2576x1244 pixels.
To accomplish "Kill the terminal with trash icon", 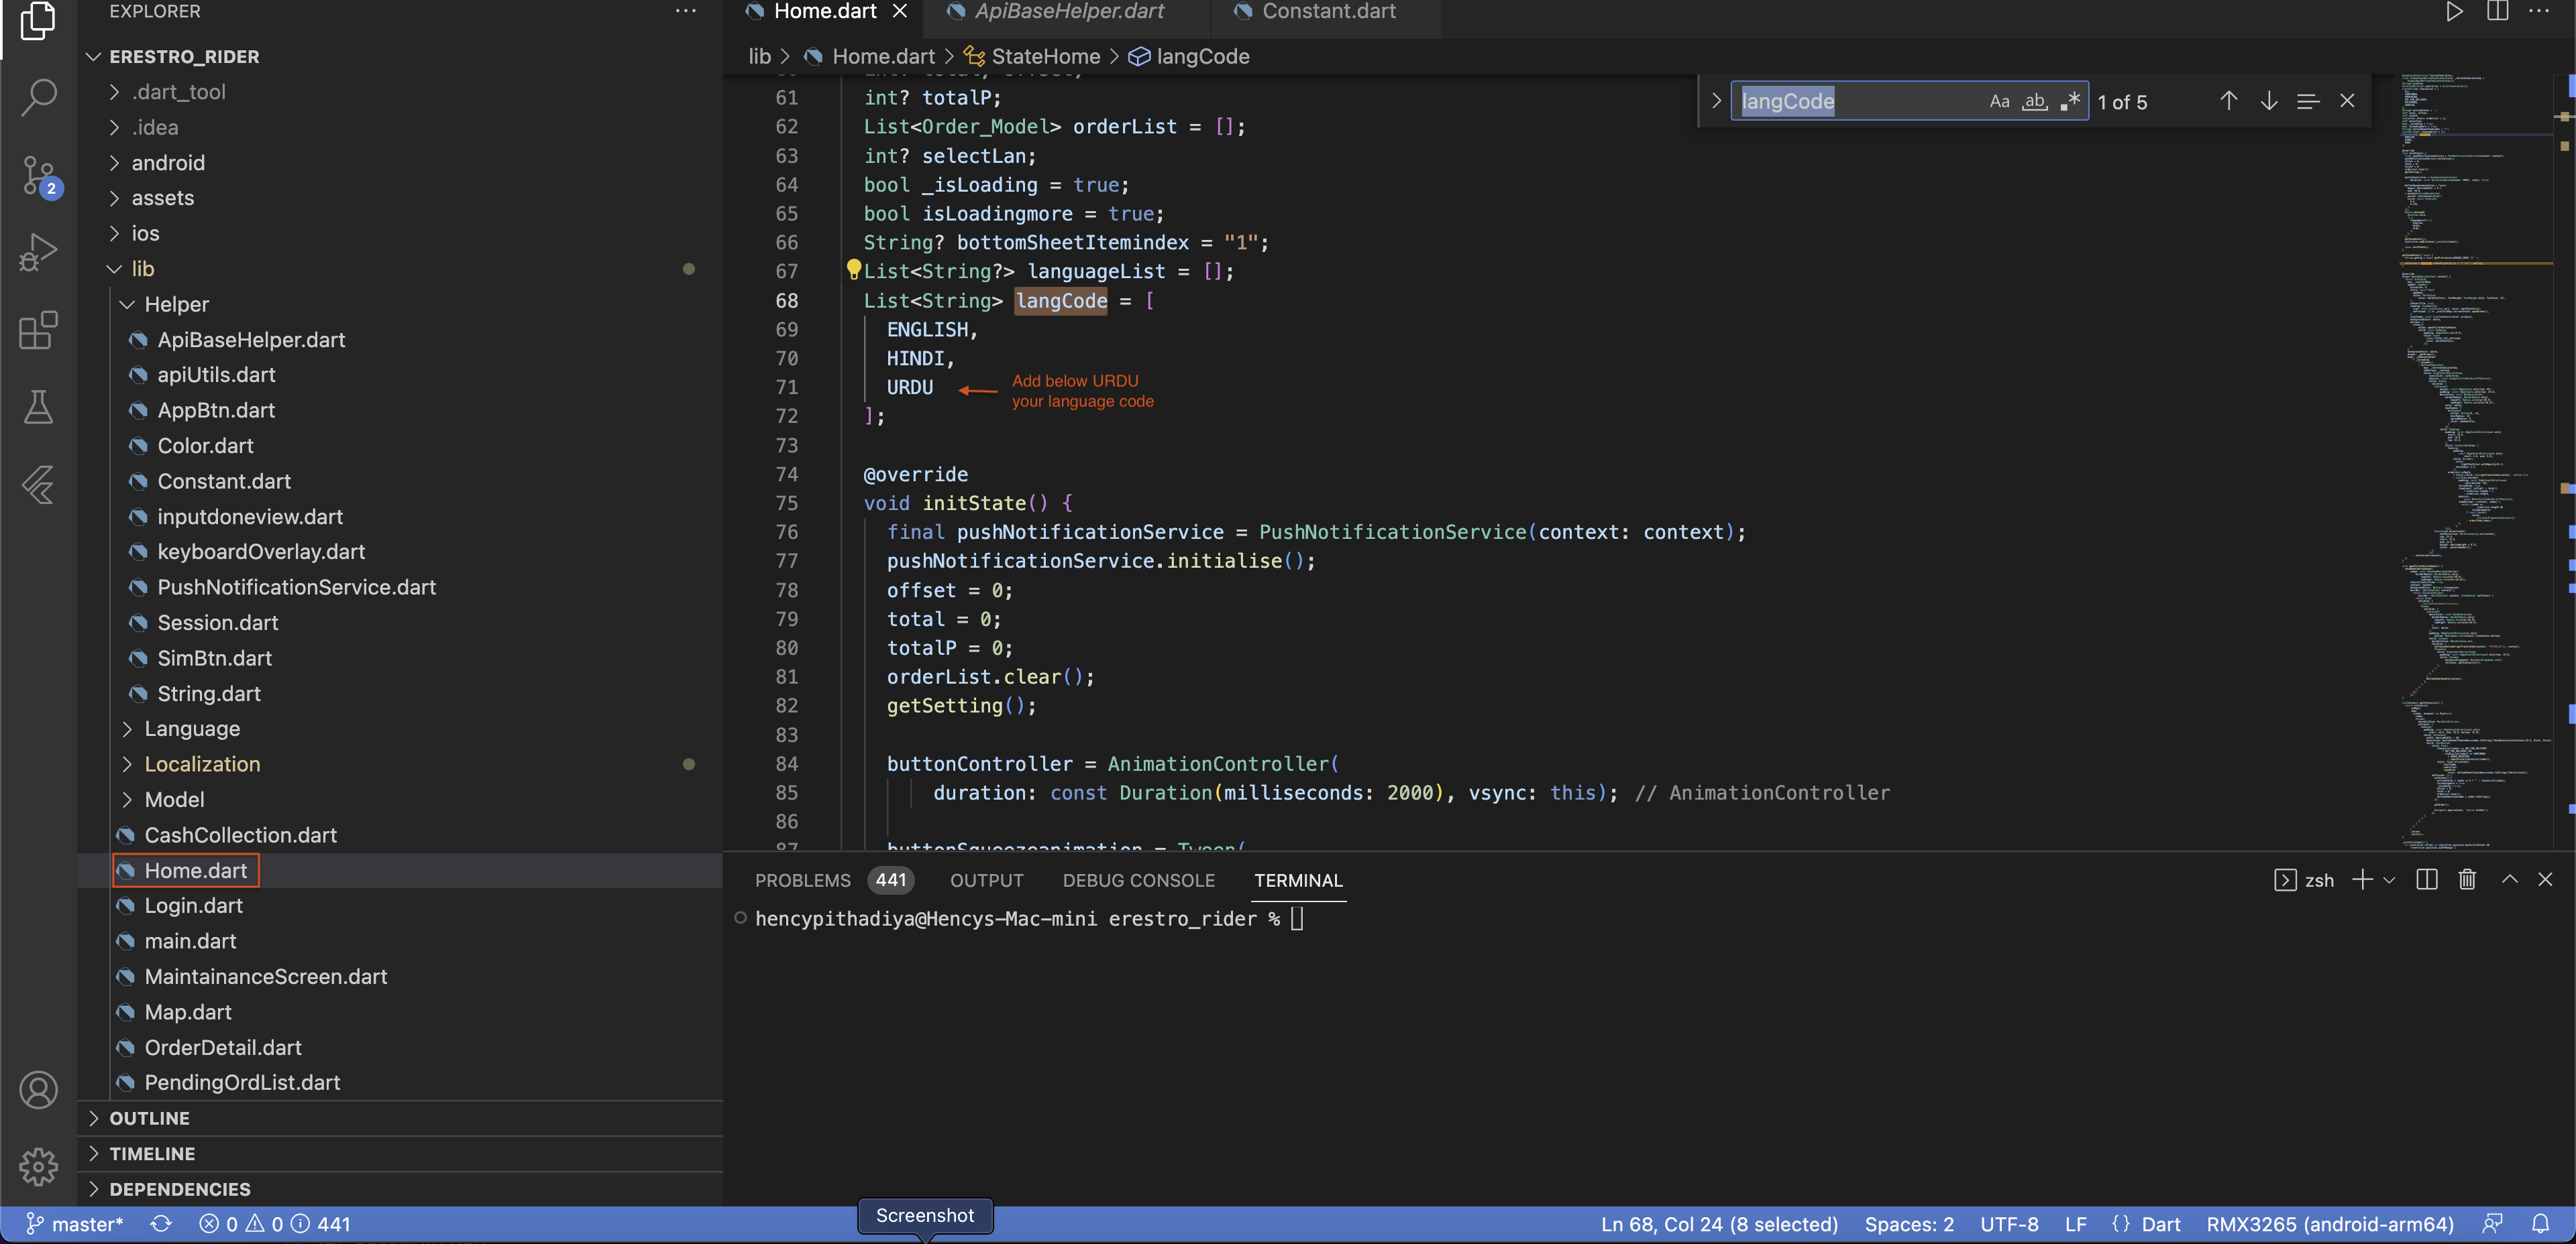I will point(2467,879).
